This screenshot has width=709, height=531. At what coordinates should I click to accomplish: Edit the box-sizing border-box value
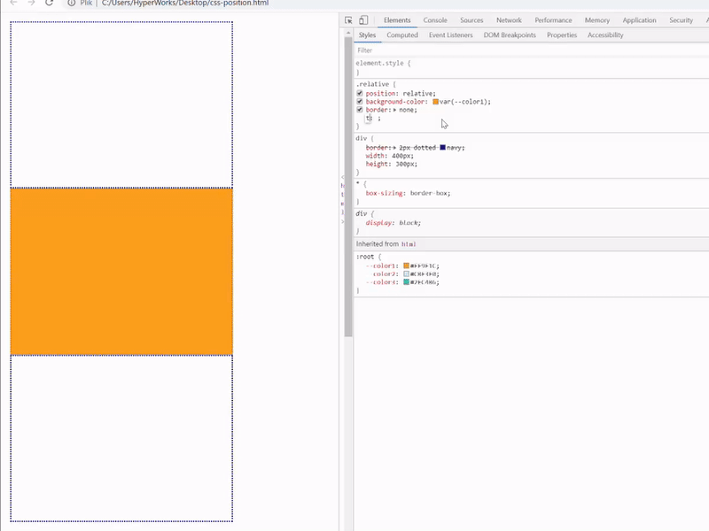tap(430, 193)
